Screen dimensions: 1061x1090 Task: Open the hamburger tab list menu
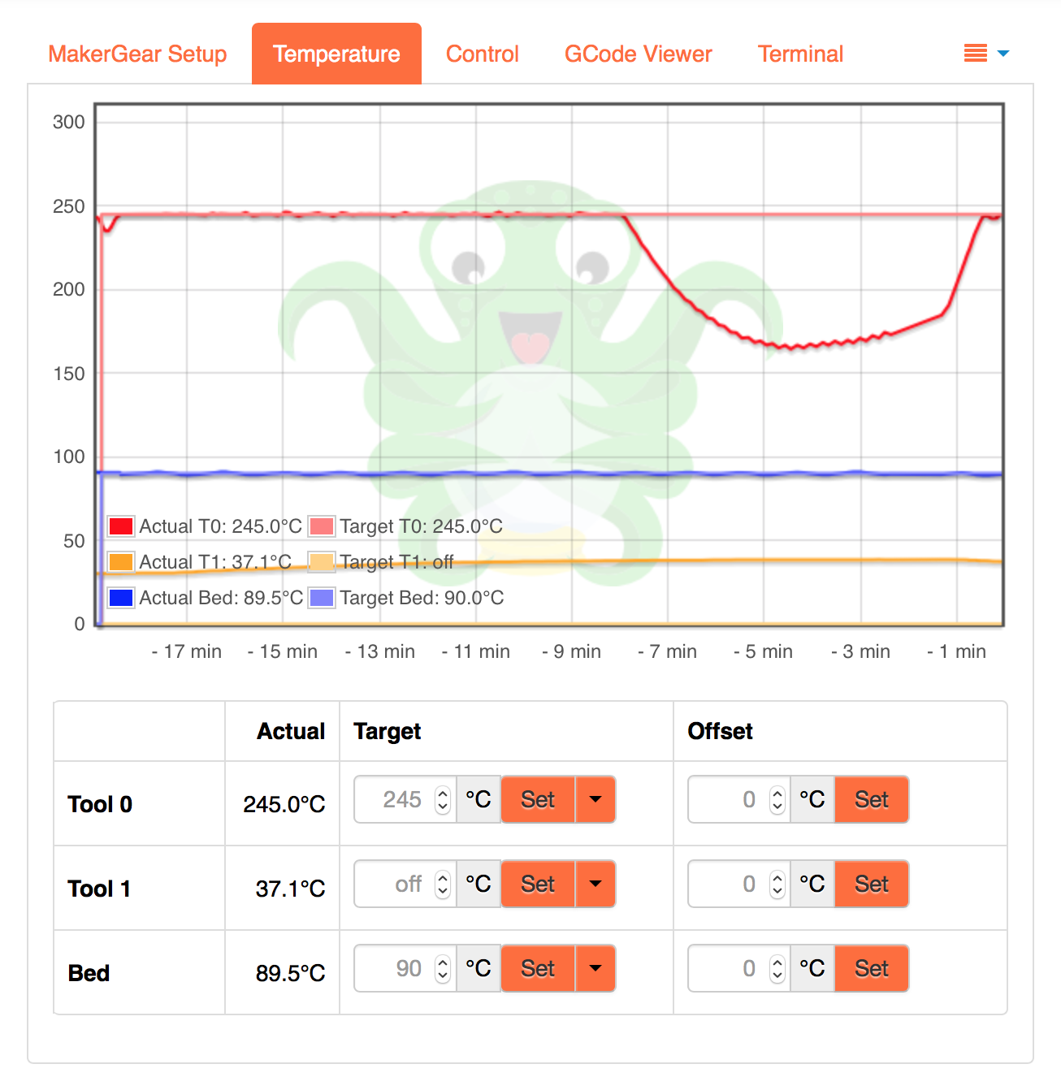click(985, 54)
